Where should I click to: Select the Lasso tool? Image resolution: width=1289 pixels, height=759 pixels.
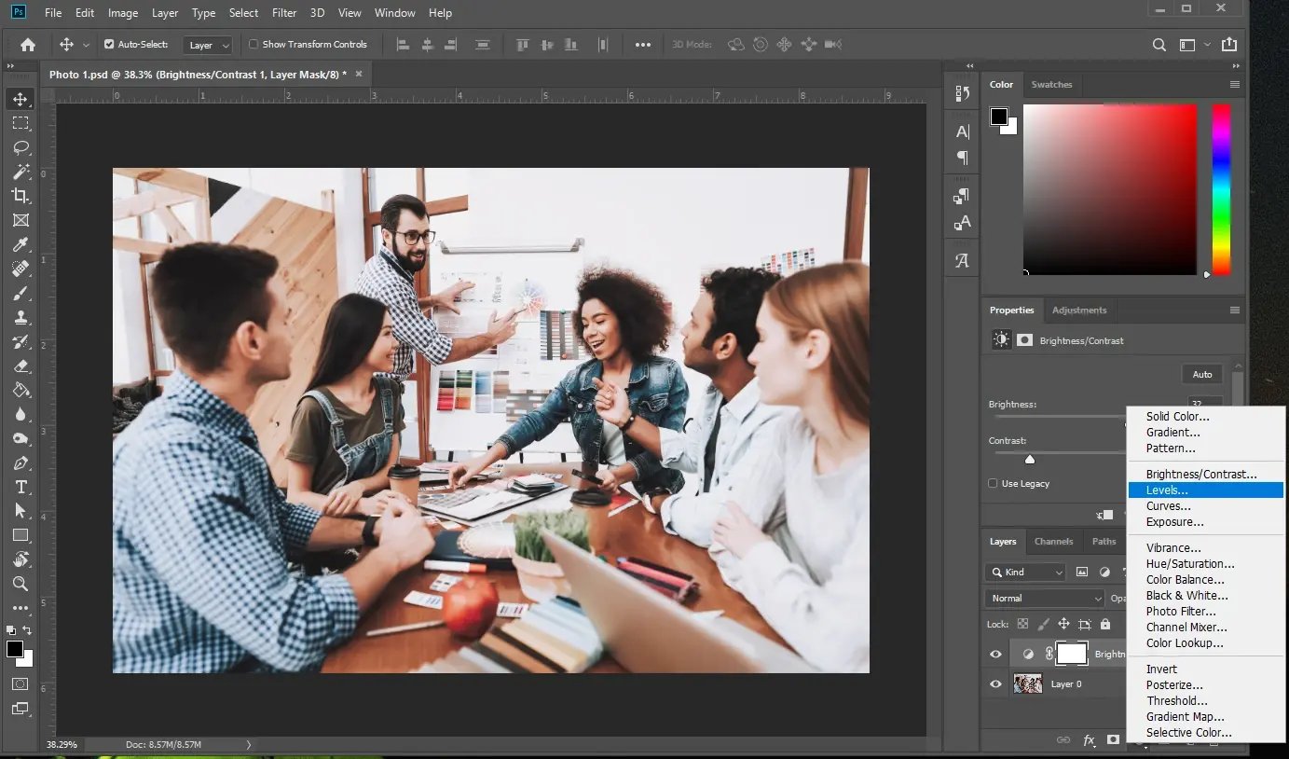click(x=20, y=147)
